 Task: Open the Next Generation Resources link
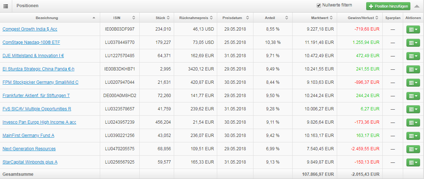[29, 149]
